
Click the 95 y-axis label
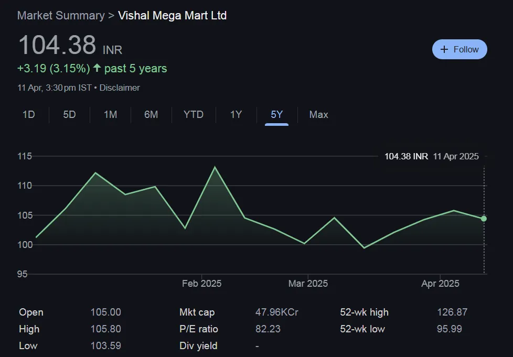[22, 274]
